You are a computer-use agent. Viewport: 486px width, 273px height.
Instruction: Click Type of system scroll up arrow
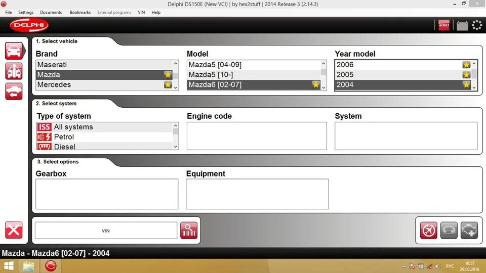pos(176,125)
